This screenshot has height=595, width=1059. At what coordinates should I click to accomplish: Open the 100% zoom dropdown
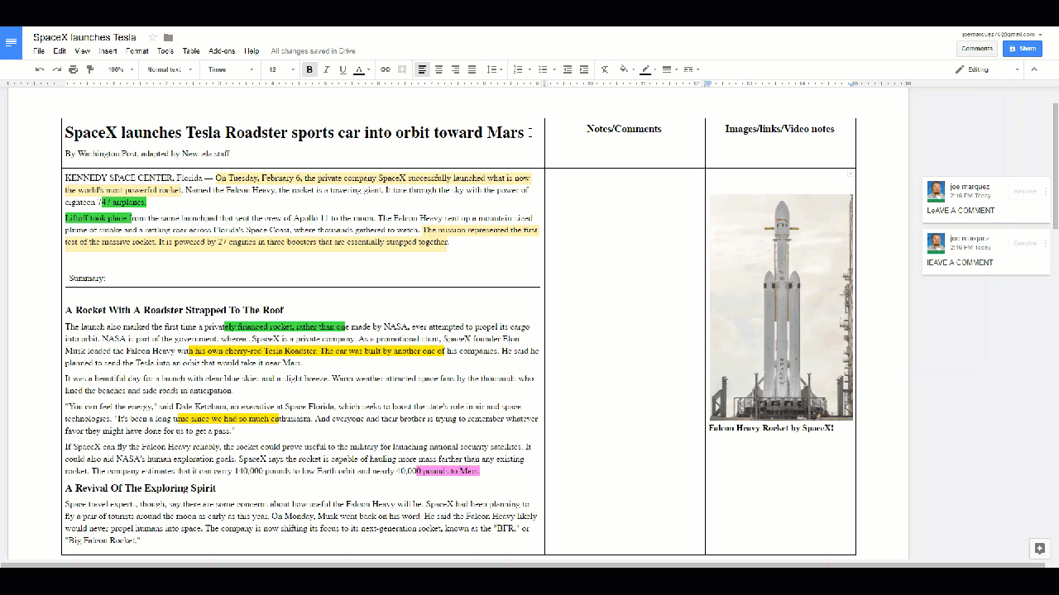(120, 69)
